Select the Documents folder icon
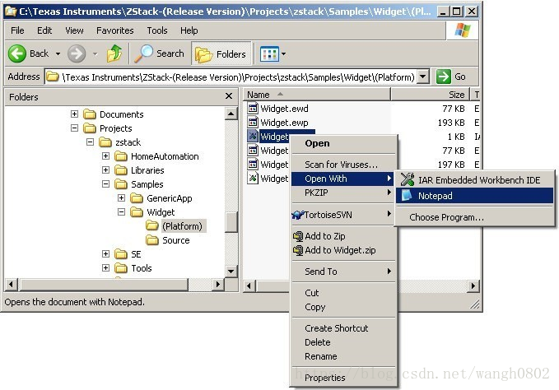The height and width of the screenshot is (390, 559). pyautogui.click(x=90, y=114)
